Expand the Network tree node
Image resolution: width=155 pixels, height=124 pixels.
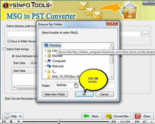point(45,66)
